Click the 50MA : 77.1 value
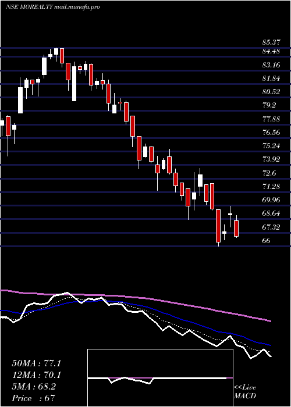 (36, 363)
